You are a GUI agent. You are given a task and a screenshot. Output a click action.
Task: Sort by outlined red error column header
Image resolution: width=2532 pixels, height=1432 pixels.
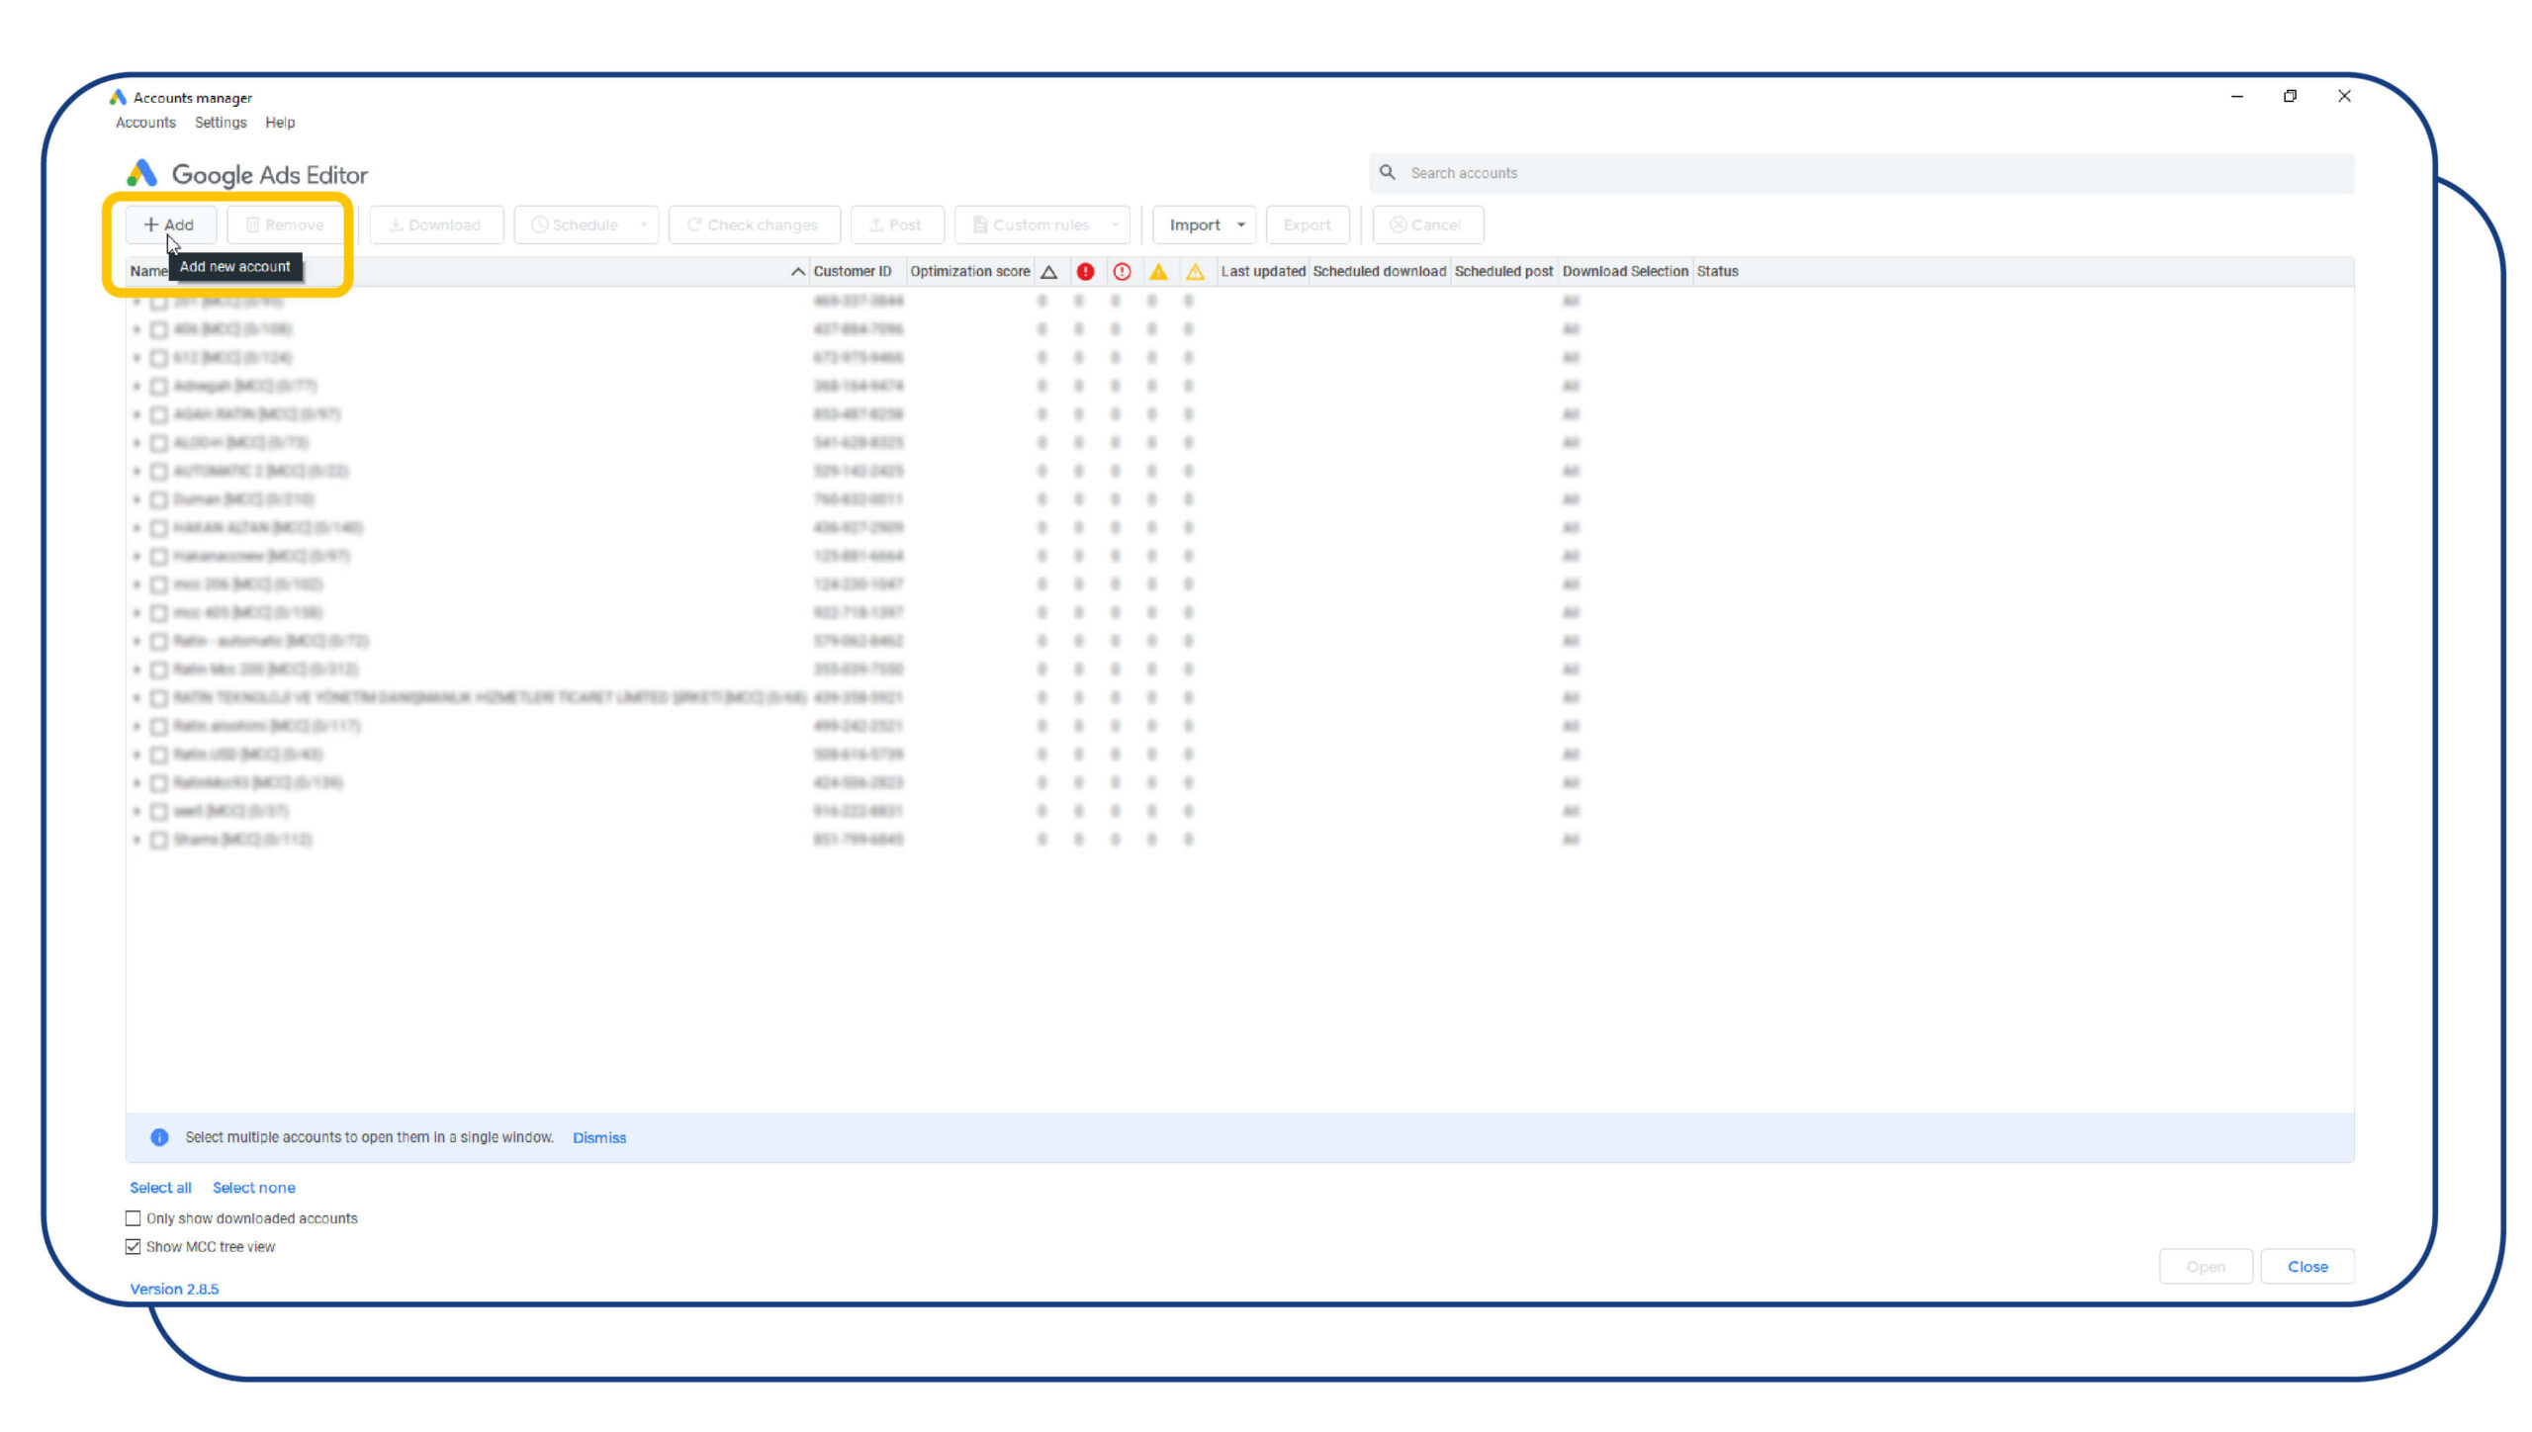point(1122,271)
